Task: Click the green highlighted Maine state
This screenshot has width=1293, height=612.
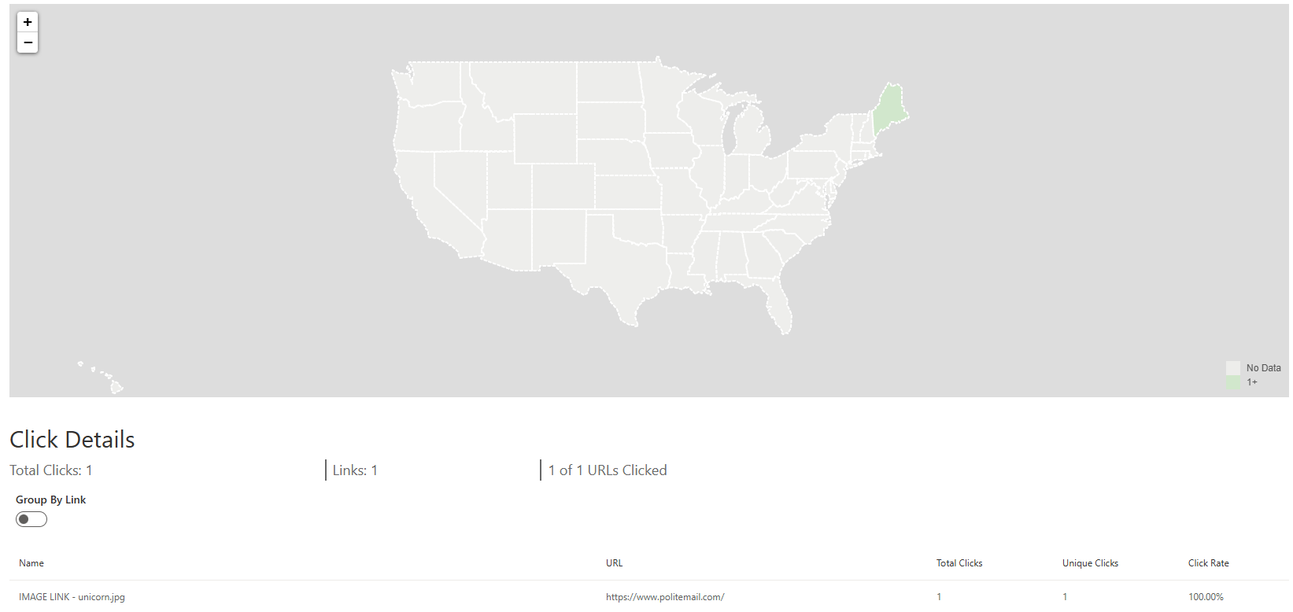Action: (x=889, y=110)
